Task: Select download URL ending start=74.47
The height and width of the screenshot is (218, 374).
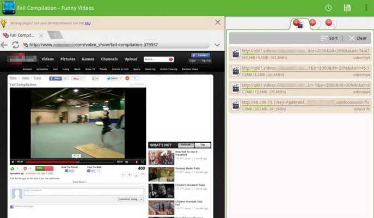Action: point(305,51)
